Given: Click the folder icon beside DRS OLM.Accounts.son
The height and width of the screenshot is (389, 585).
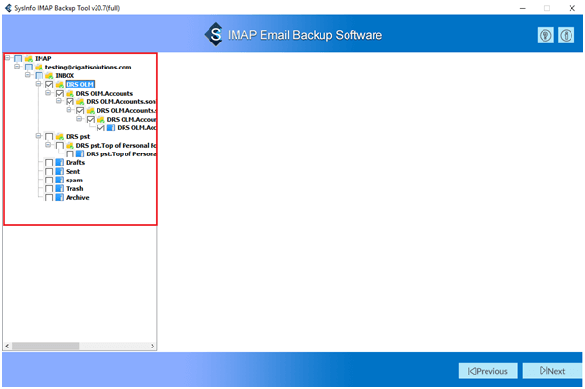Looking at the screenshot, I should click(x=80, y=101).
